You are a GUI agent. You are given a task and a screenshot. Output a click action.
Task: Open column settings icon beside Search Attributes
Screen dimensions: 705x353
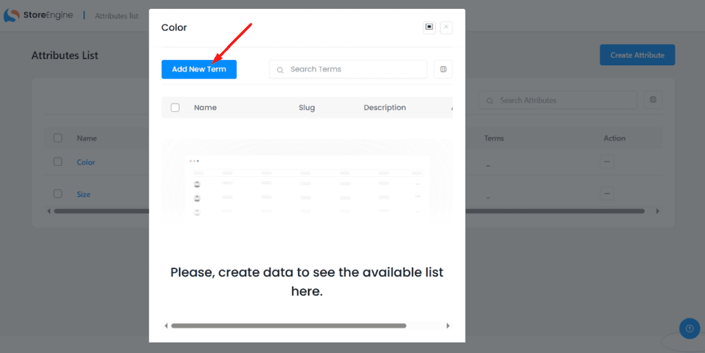coord(653,100)
